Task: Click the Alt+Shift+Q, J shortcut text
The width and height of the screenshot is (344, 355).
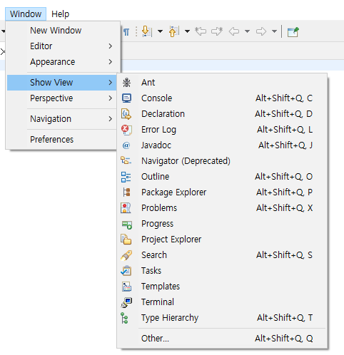Action: (x=285, y=145)
